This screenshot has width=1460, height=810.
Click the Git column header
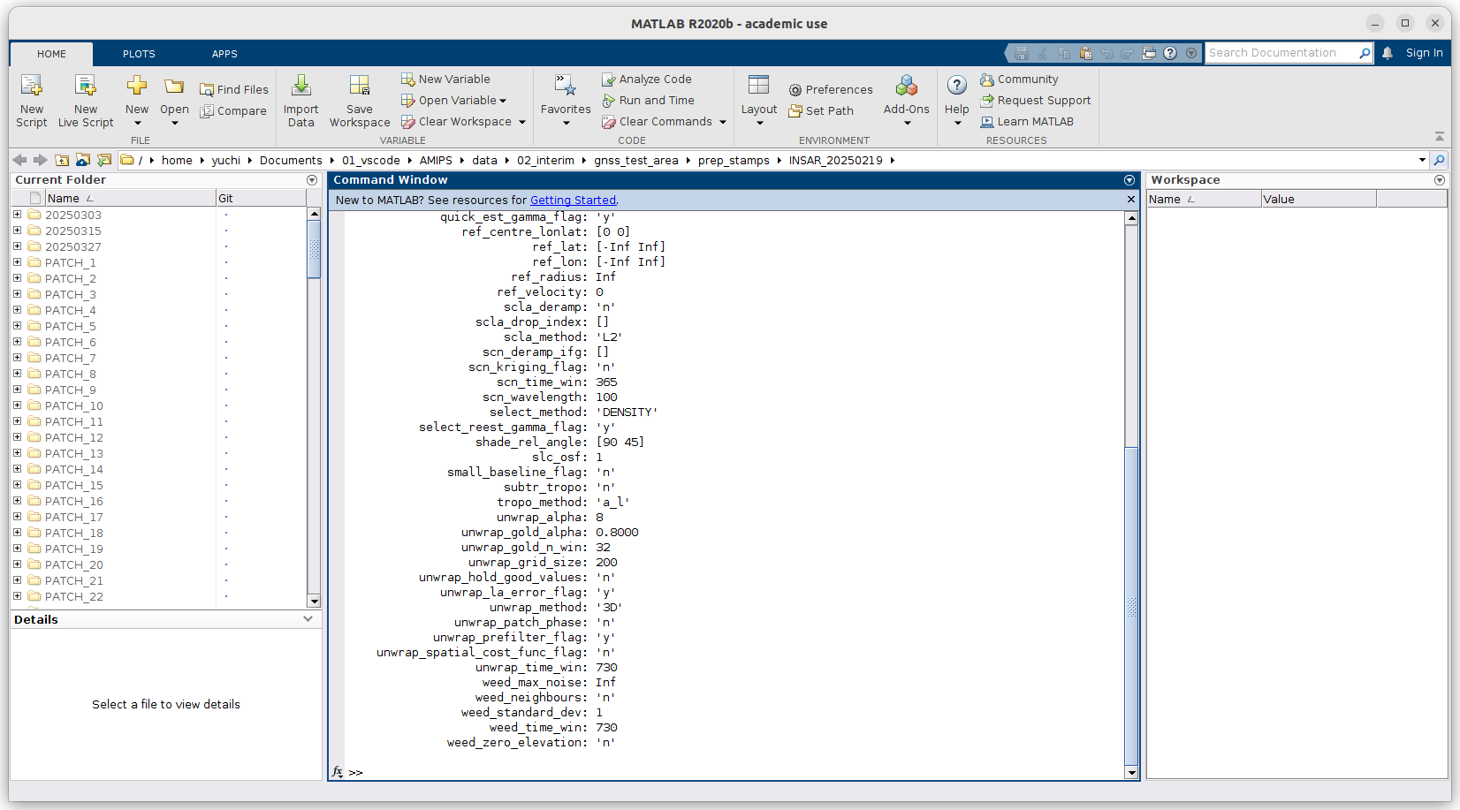pyautogui.click(x=261, y=199)
